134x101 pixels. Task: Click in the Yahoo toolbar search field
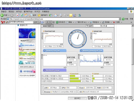(x=21, y=22)
